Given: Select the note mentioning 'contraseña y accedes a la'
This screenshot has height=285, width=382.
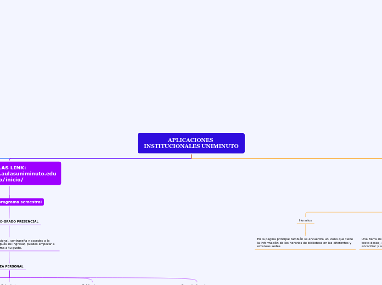Looking at the screenshot, I should [27, 244].
